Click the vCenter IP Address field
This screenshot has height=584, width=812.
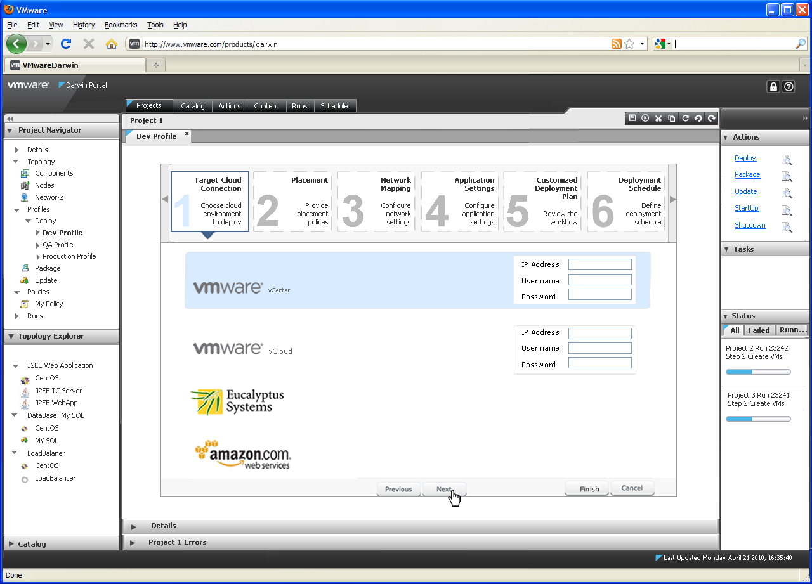click(x=599, y=264)
